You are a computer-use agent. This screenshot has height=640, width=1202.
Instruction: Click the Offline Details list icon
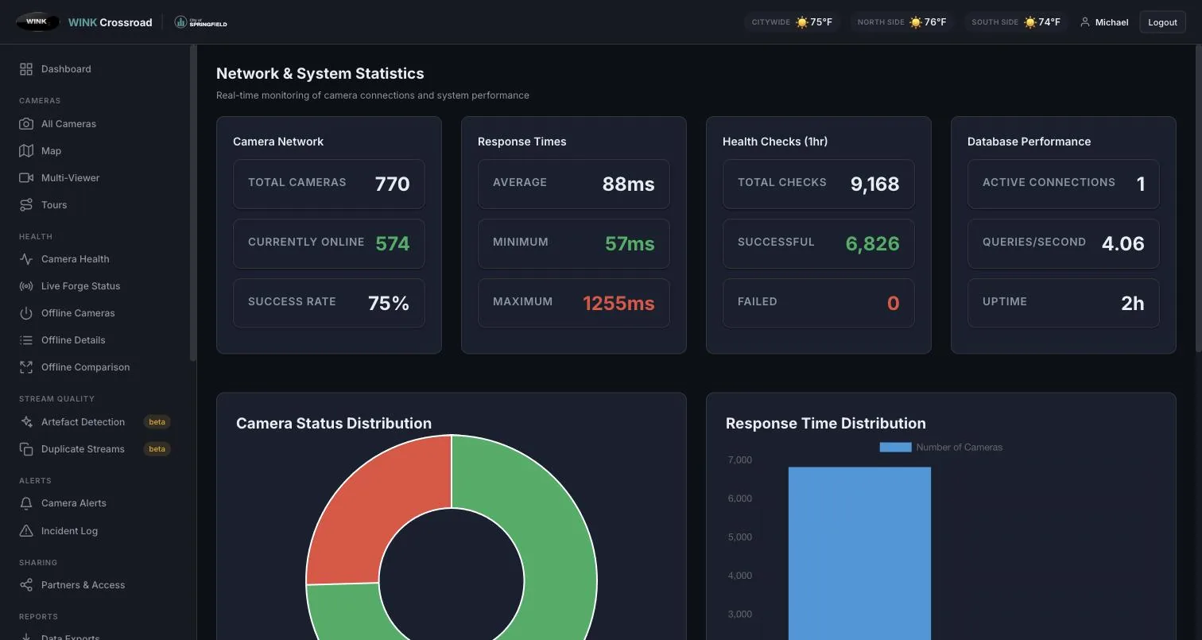point(26,340)
